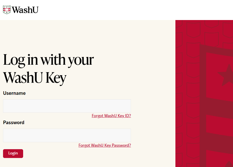Focus the Password input field
Viewport: 233px width, 167px height.
click(x=67, y=135)
